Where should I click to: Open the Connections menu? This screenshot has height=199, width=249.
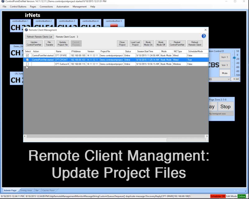click(x=46, y=7)
